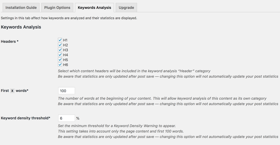Click the "Keywords Analysis" section heading
This screenshot has width=280, height=145.
pyautogui.click(x=21, y=27)
